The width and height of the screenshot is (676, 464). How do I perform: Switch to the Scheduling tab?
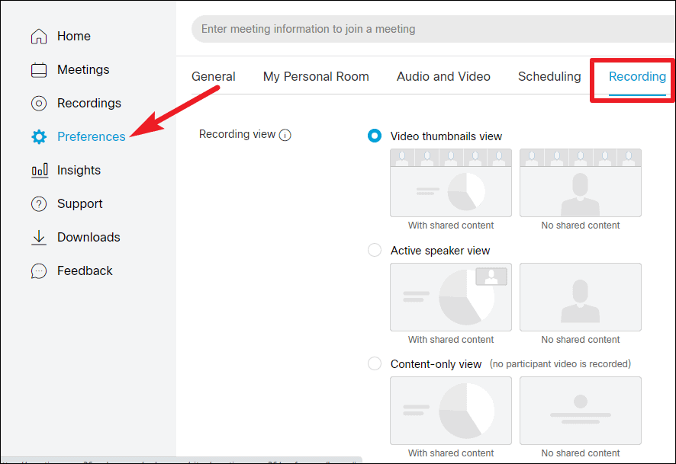coord(549,77)
